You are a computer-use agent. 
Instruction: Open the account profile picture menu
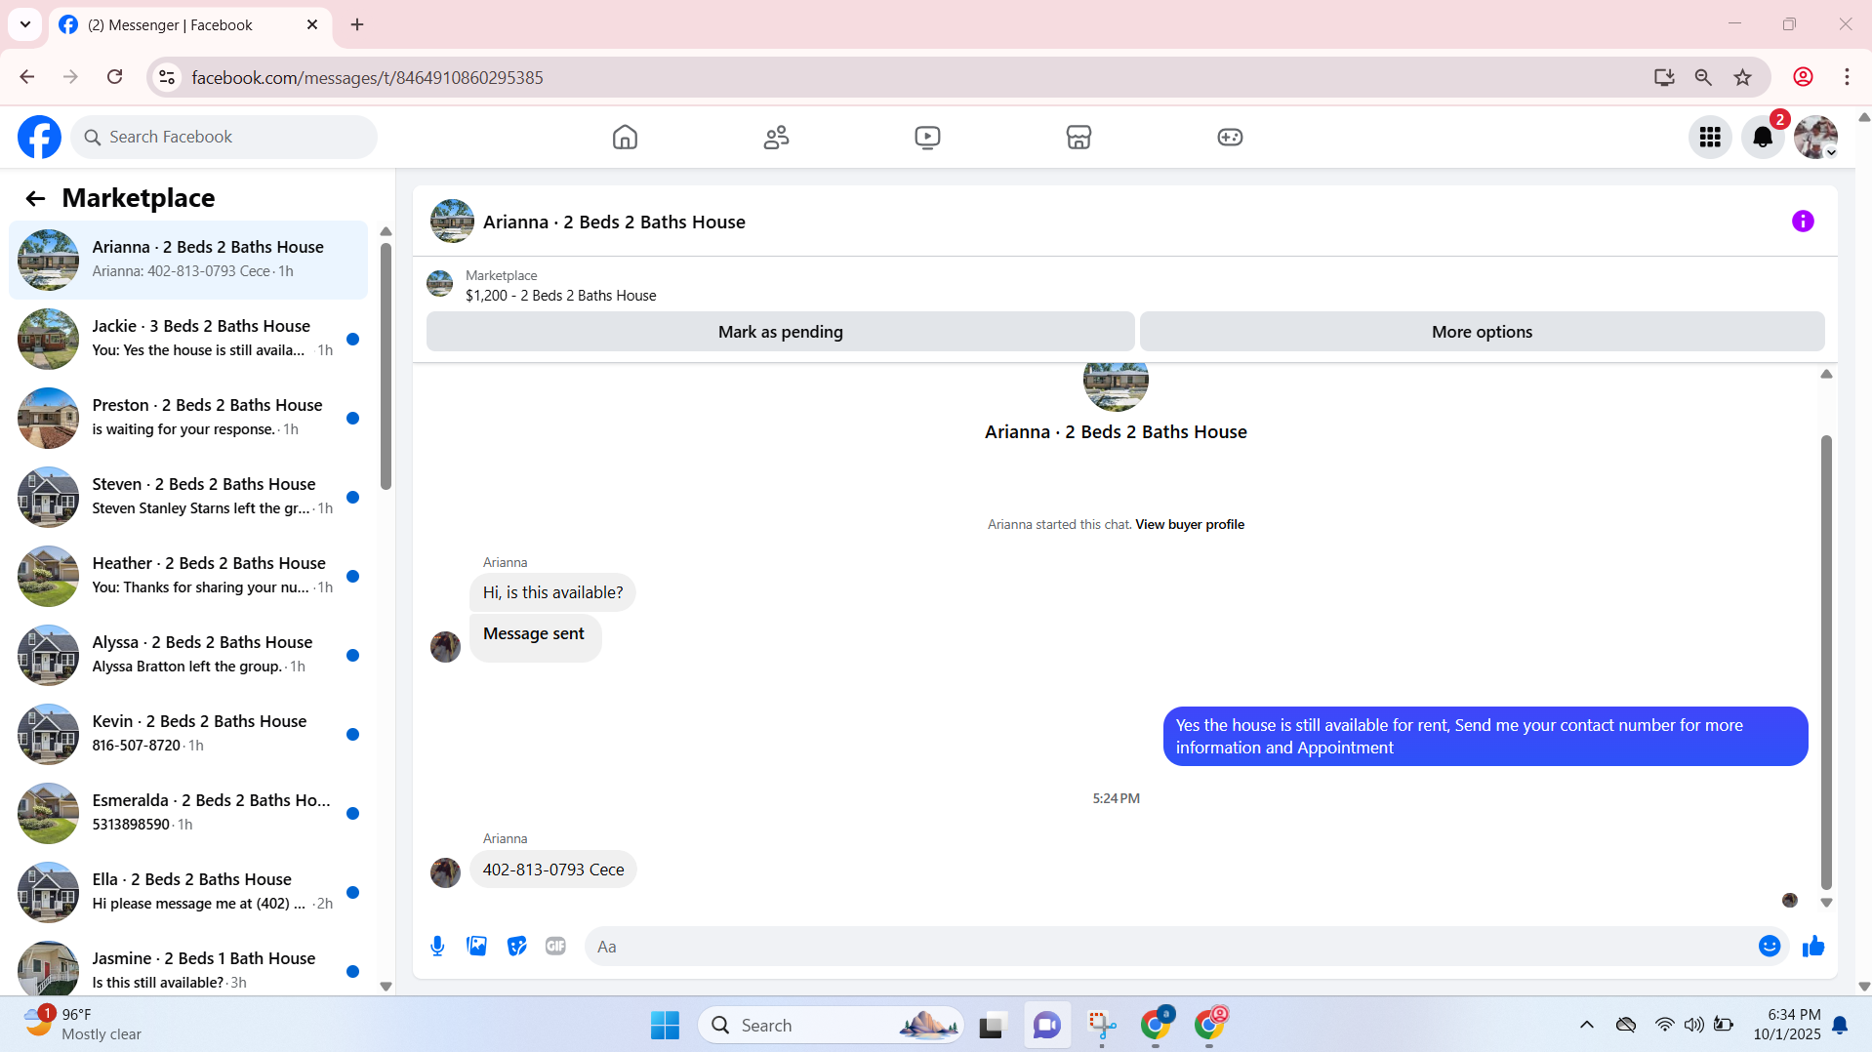coord(1815,137)
